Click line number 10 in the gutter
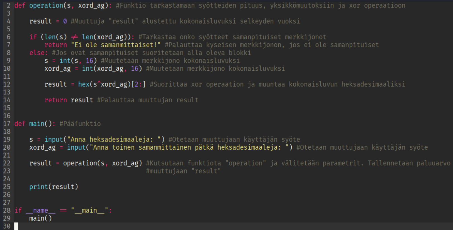This screenshot has height=230, width=453. coord(7,69)
